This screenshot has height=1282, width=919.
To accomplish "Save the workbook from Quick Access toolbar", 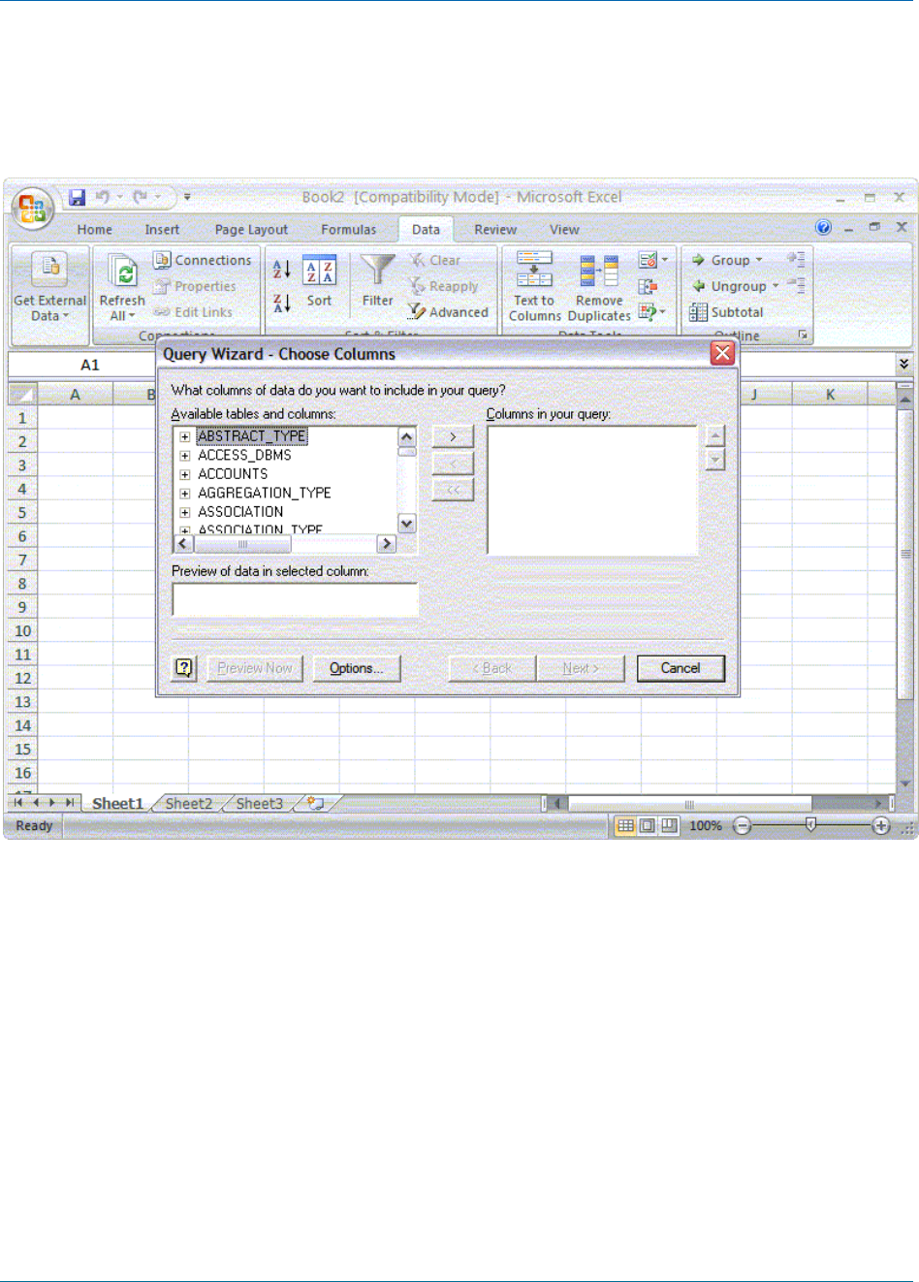I will 77,197.
